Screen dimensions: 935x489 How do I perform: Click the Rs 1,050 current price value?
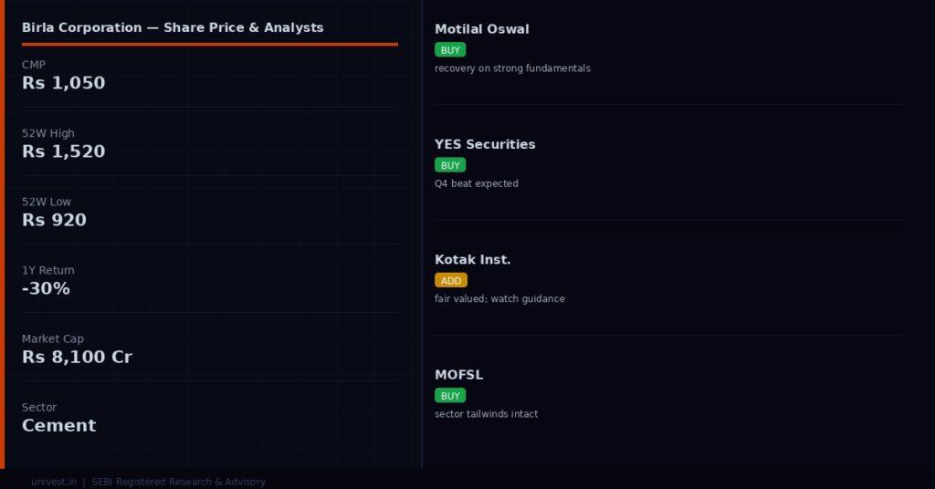coord(63,83)
